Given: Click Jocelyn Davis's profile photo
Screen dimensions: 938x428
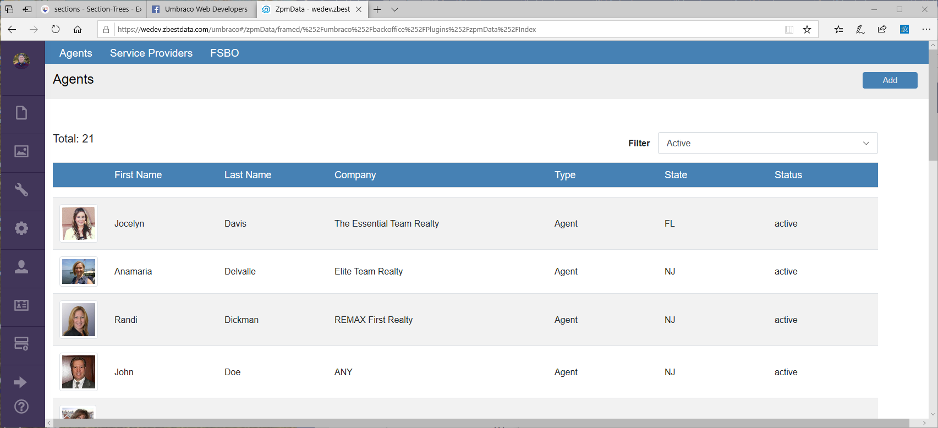Looking at the screenshot, I should coord(79,223).
